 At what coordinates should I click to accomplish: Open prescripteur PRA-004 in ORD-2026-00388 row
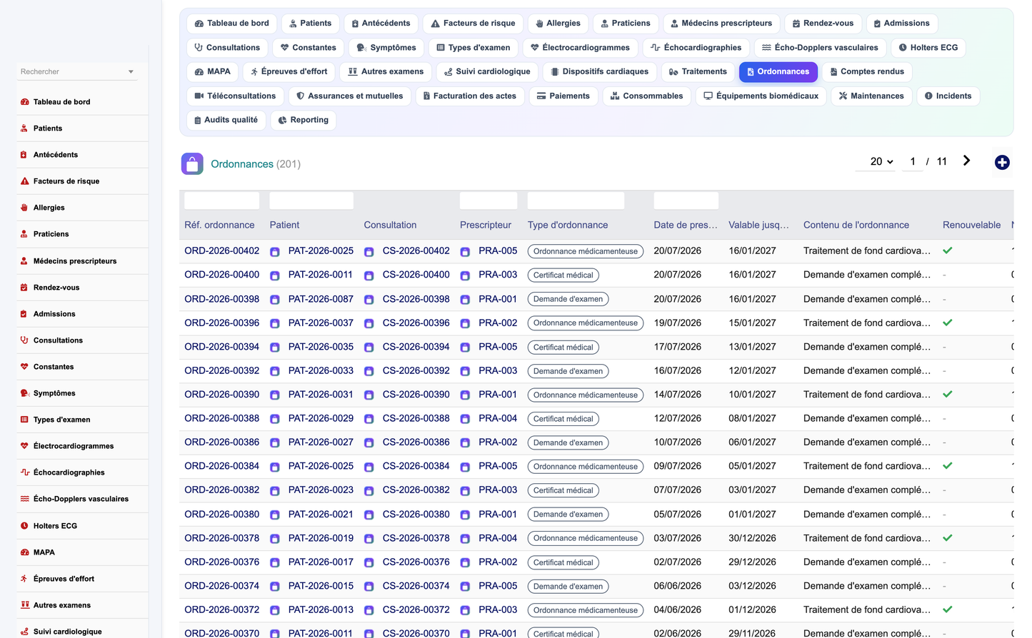(x=498, y=418)
